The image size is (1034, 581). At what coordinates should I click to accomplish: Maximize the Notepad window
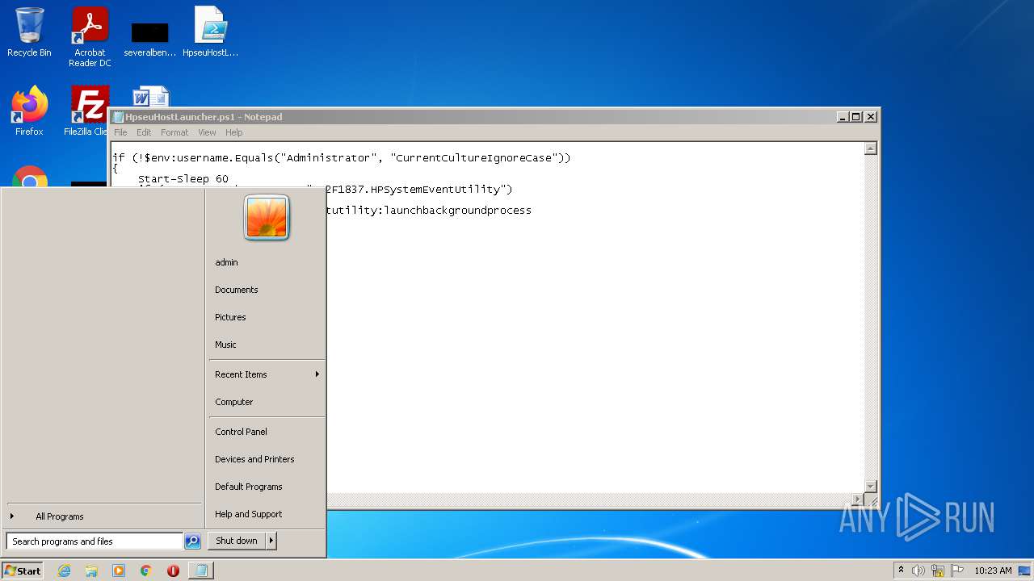point(856,117)
